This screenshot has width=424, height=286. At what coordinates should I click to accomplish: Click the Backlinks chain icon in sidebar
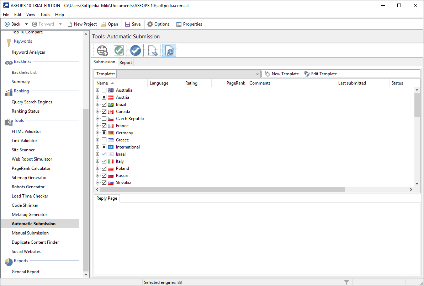9,63
